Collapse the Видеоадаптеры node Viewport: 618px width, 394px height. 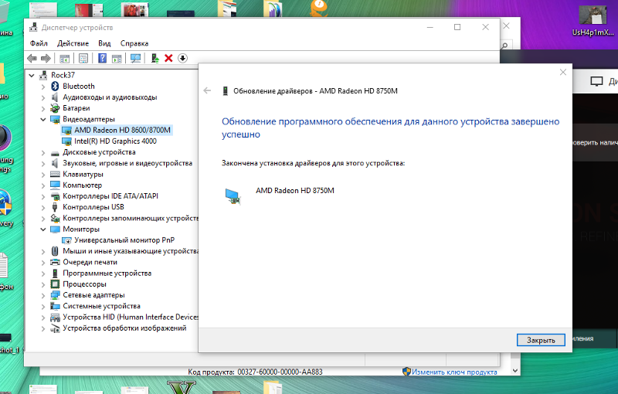[43, 119]
